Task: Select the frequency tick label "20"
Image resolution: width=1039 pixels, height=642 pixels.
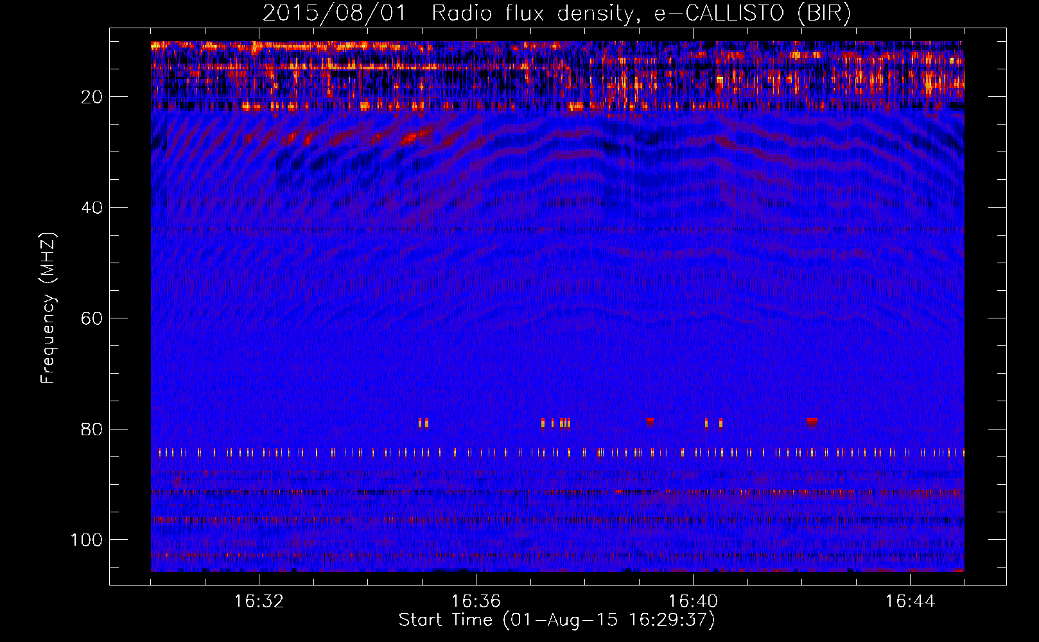Action: 92,97
